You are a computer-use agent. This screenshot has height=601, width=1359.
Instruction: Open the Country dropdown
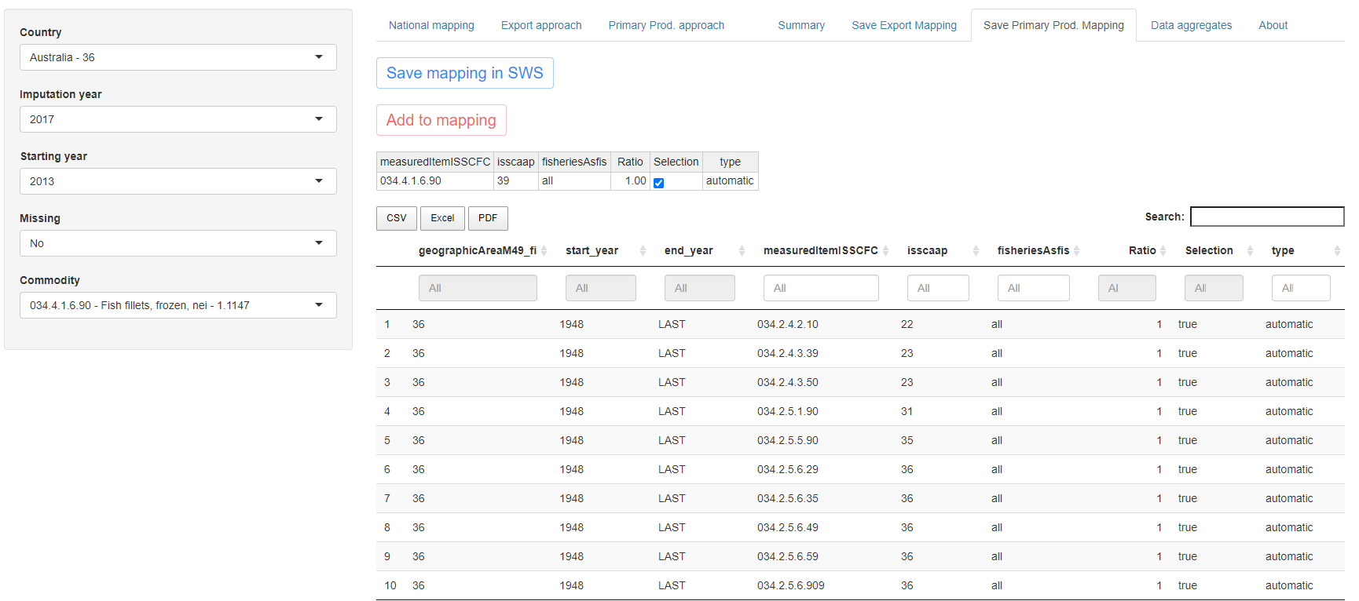click(178, 57)
